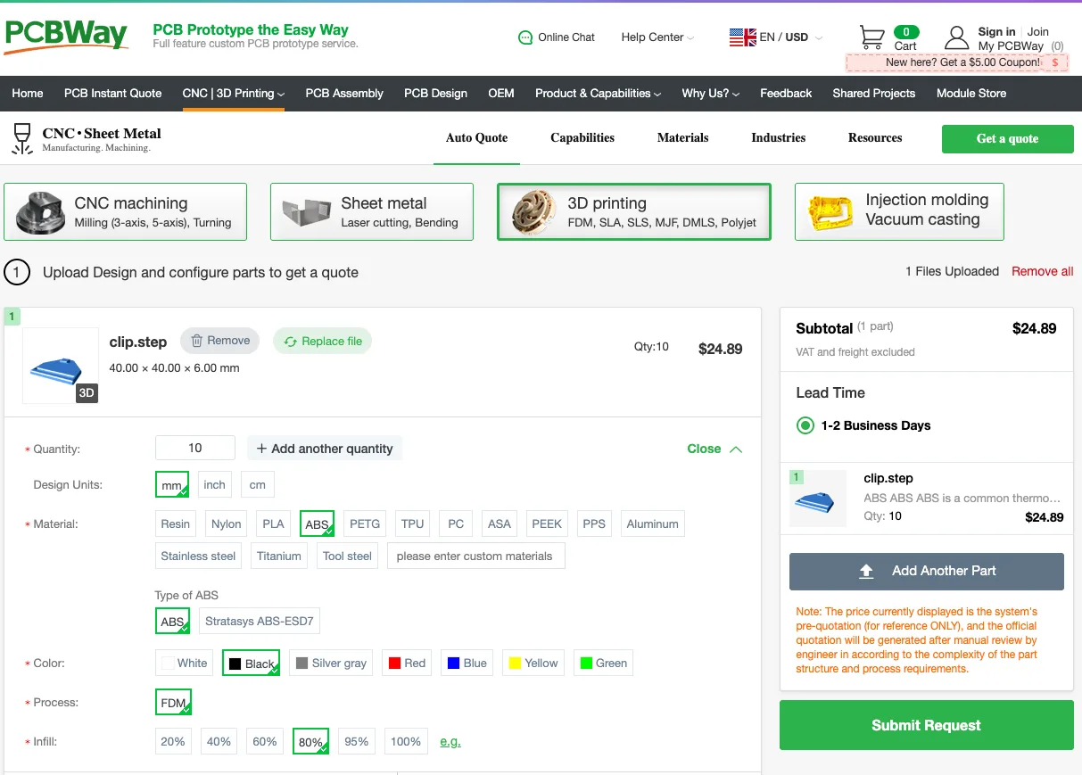
Task: Open PCB Instant Quote menu item
Action: pyautogui.click(x=113, y=93)
